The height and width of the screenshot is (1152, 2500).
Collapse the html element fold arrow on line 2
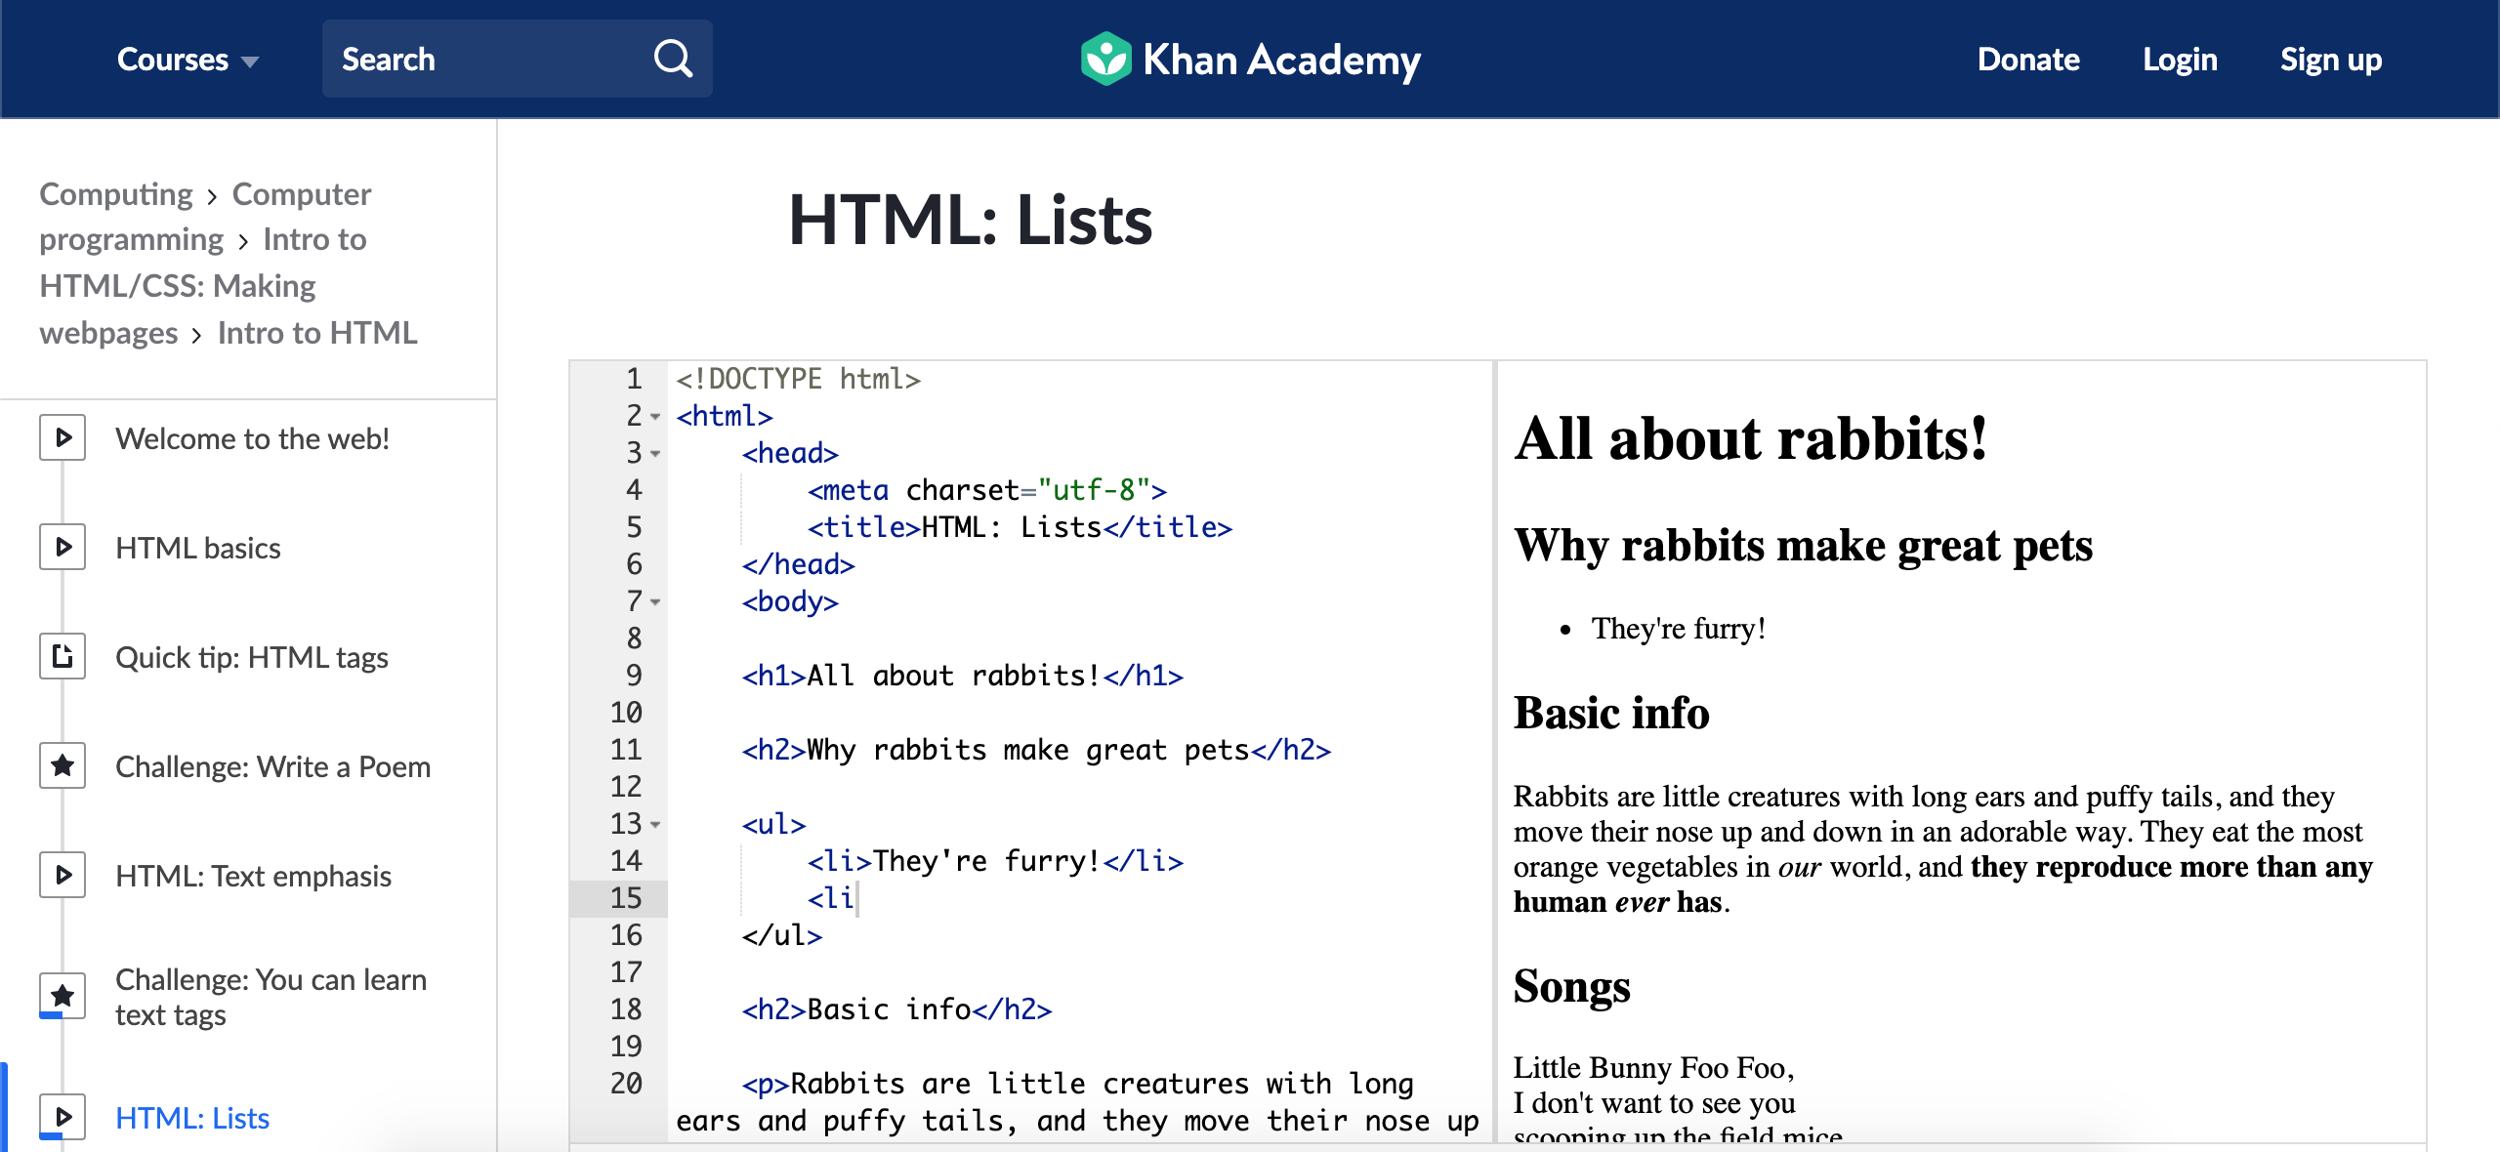(x=654, y=418)
